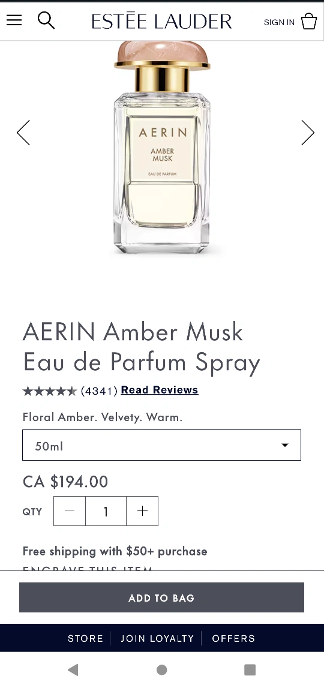
Task: Show previous product image arrow
Action: pos(23,133)
